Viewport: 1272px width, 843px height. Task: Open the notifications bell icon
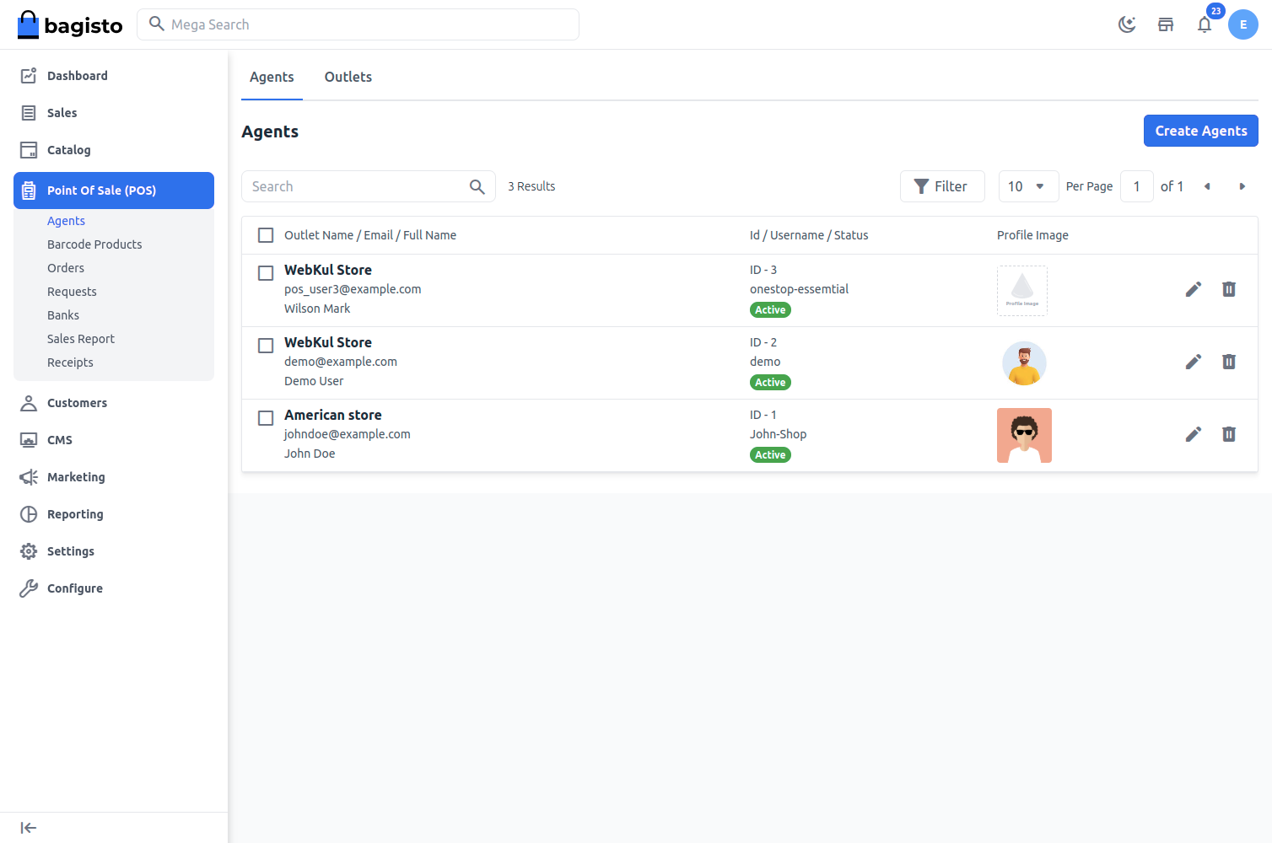pos(1205,24)
